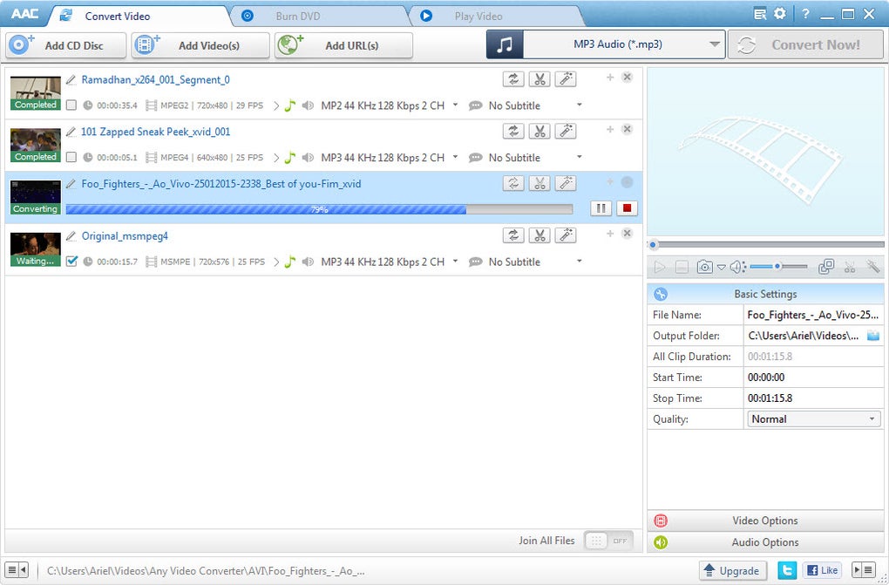This screenshot has width=889, height=585.
Task: Click Convert Now! button
Action: (x=805, y=44)
